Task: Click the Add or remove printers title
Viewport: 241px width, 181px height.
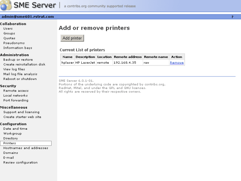Action: [94, 28]
